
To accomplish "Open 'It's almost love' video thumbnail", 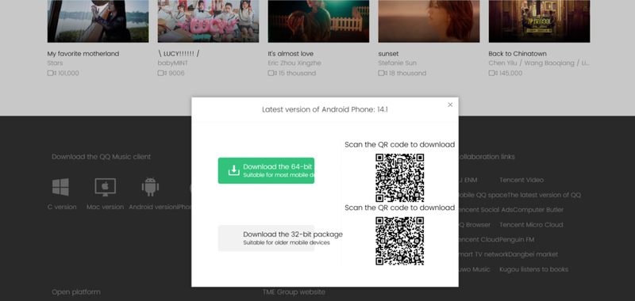I will pos(318,21).
